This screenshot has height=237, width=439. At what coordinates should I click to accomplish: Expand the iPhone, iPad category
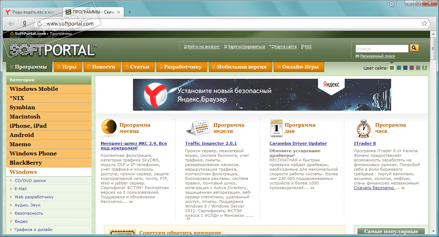point(49,126)
